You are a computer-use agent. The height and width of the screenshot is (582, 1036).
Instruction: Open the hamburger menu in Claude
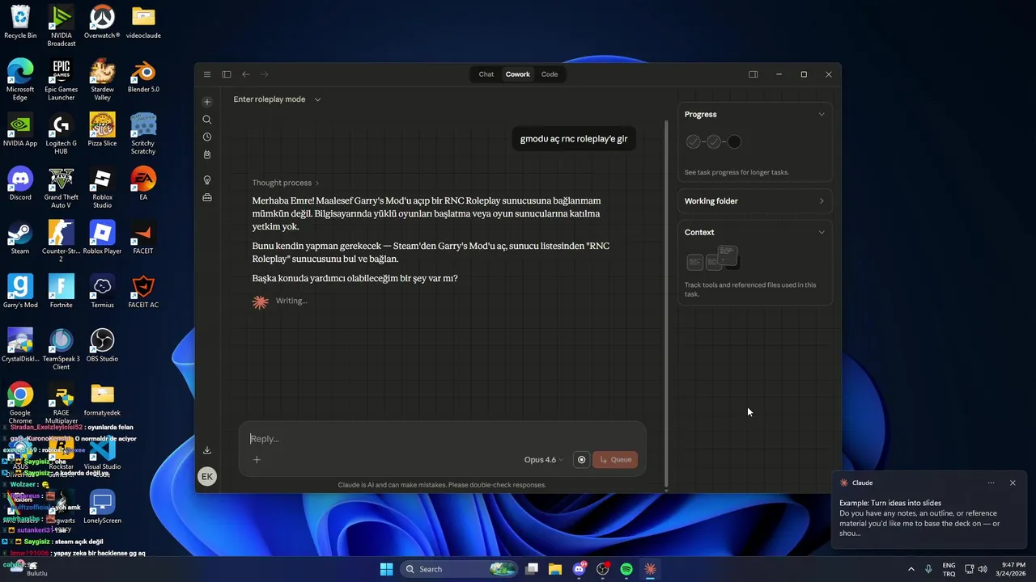click(x=207, y=74)
